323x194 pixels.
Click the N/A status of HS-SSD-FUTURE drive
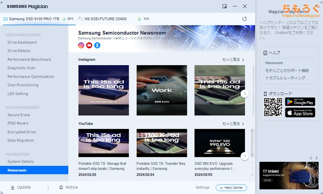(143, 19)
